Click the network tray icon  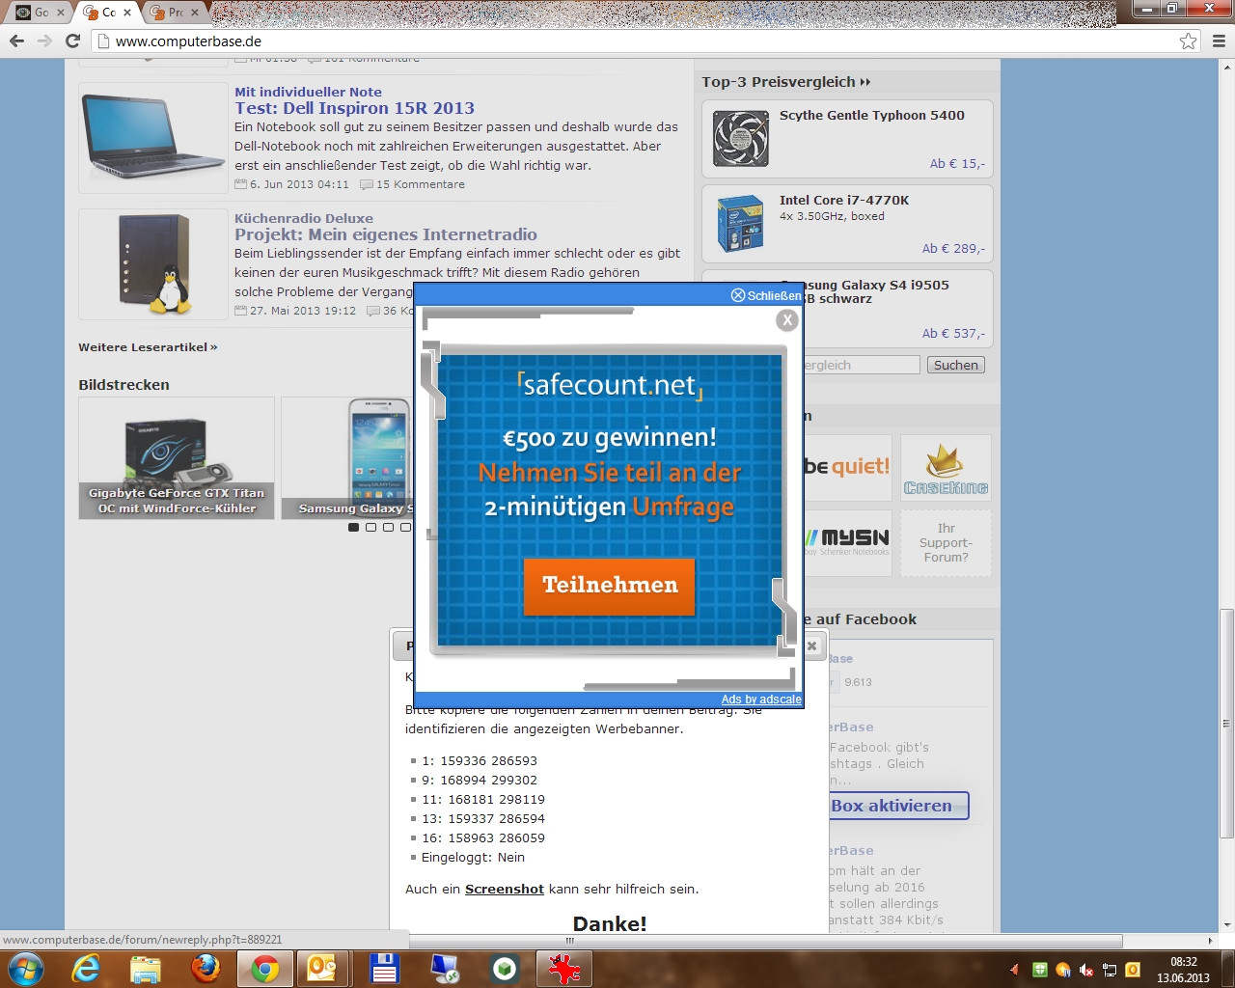click(x=1110, y=970)
